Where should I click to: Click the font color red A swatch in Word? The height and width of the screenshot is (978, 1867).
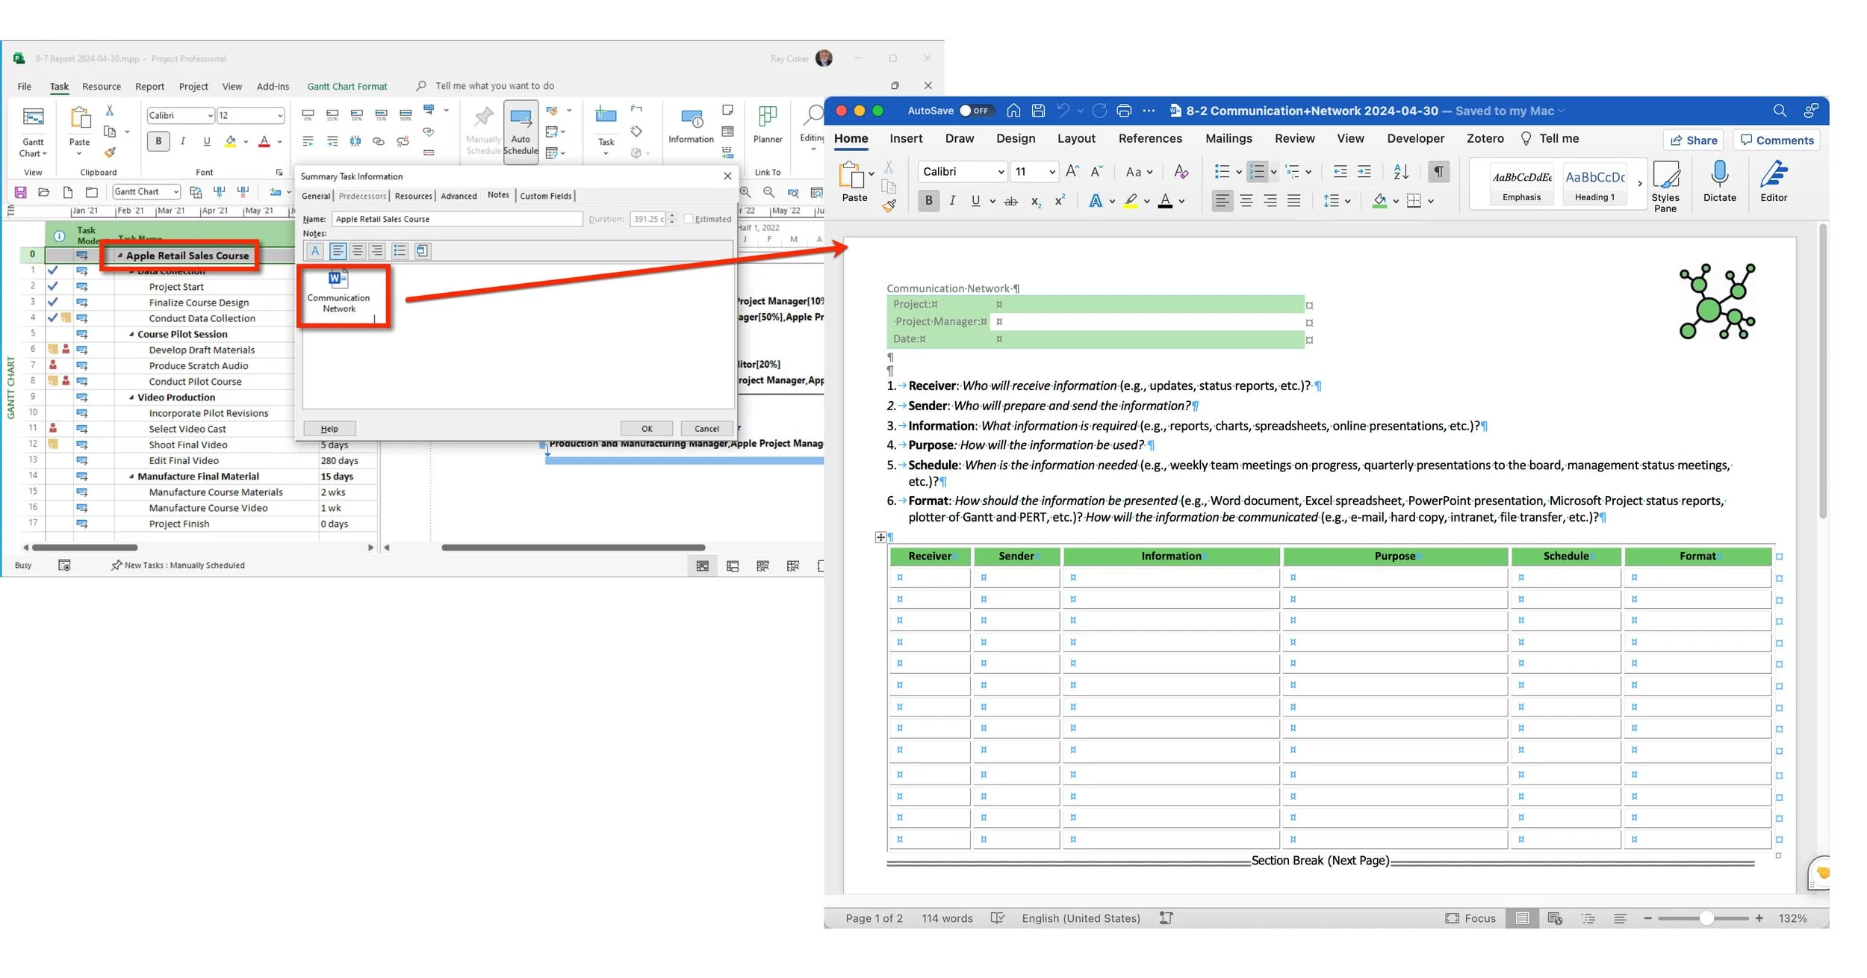(x=1165, y=201)
